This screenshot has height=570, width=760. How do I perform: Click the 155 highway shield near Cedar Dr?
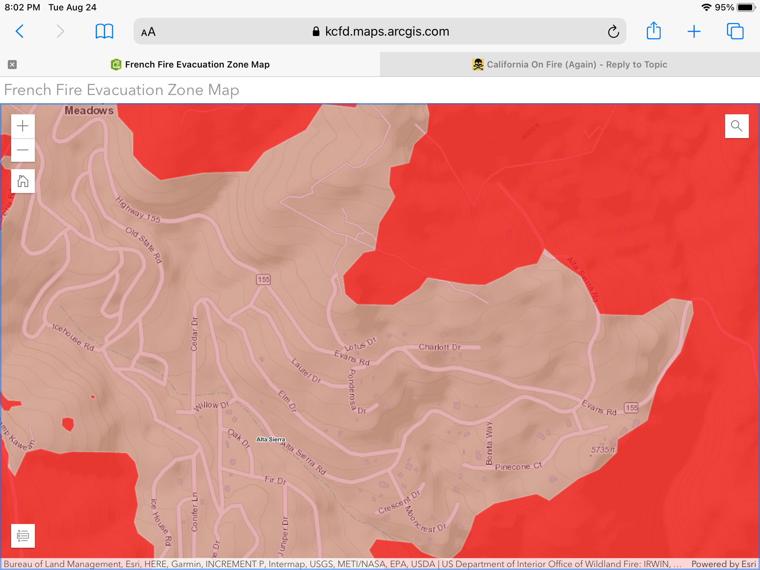263,279
